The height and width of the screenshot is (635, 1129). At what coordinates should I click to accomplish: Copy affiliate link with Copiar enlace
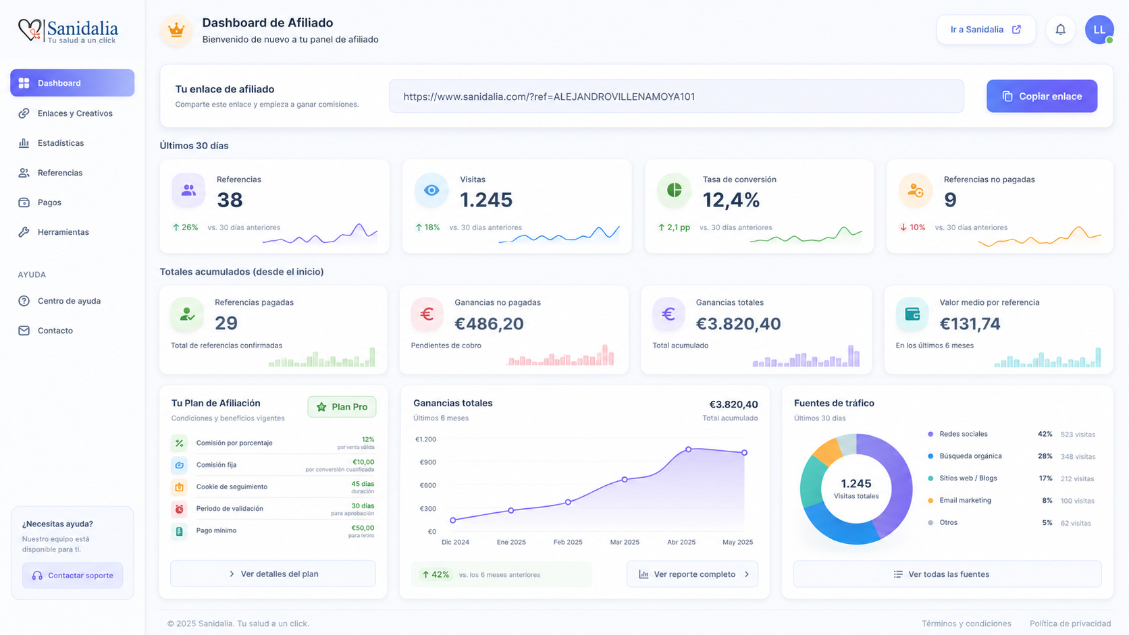[1041, 96]
